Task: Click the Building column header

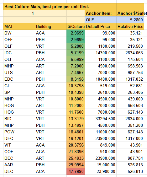Action: coord(51,26)
